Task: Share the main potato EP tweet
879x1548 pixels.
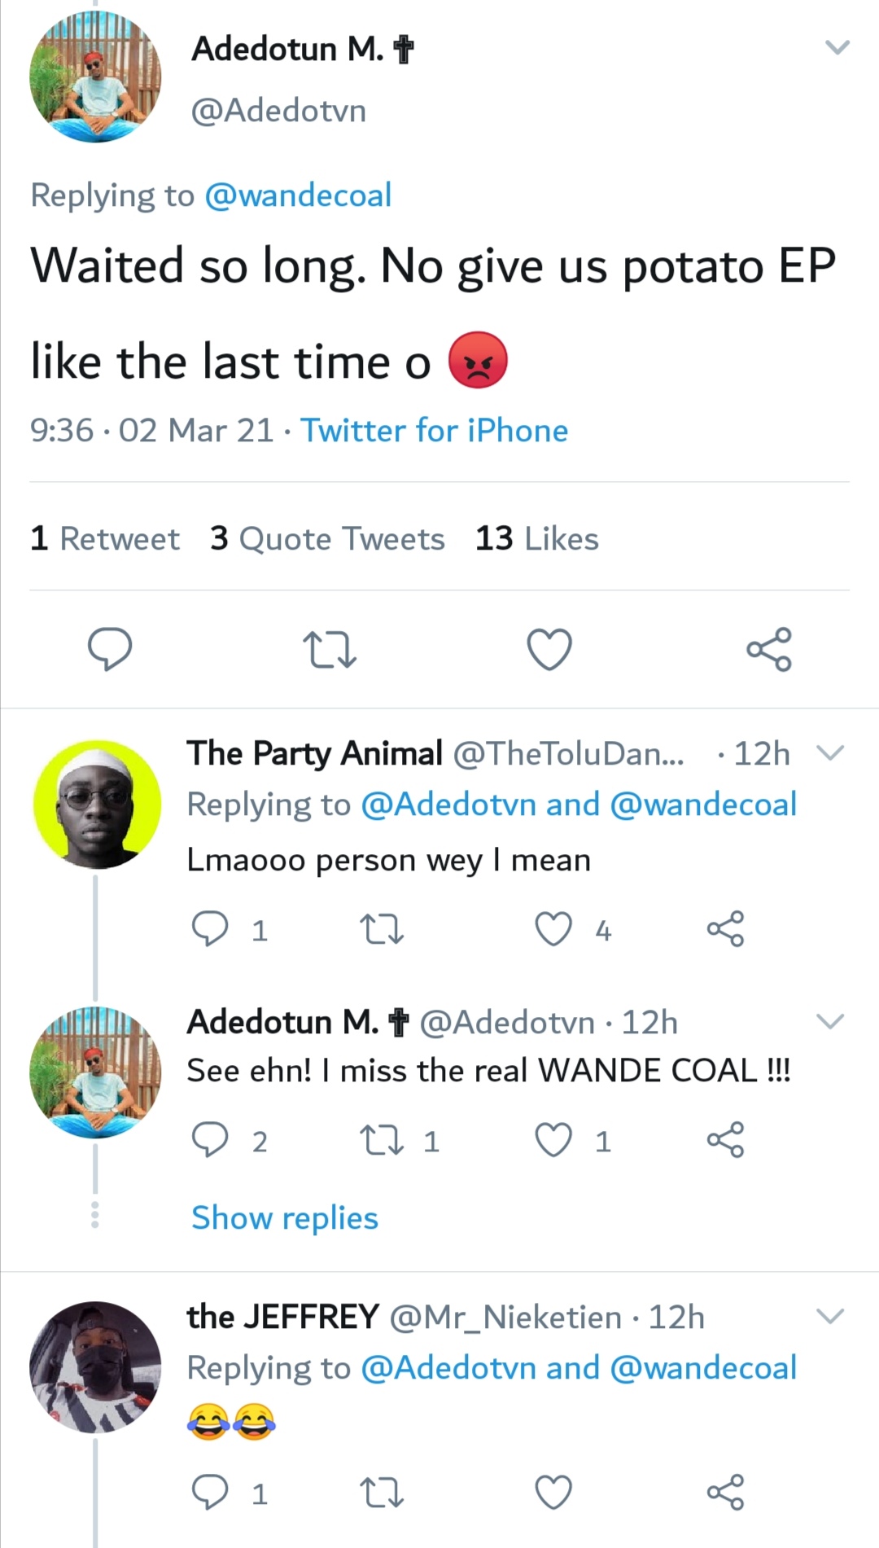Action: (x=769, y=649)
